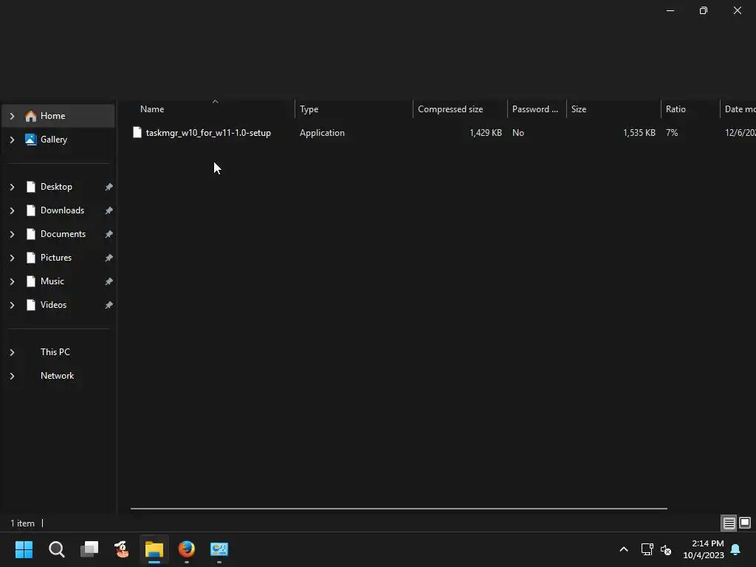Screen dimensions: 756x567
Task: Sort files by the Name column header
Action: pos(212,109)
